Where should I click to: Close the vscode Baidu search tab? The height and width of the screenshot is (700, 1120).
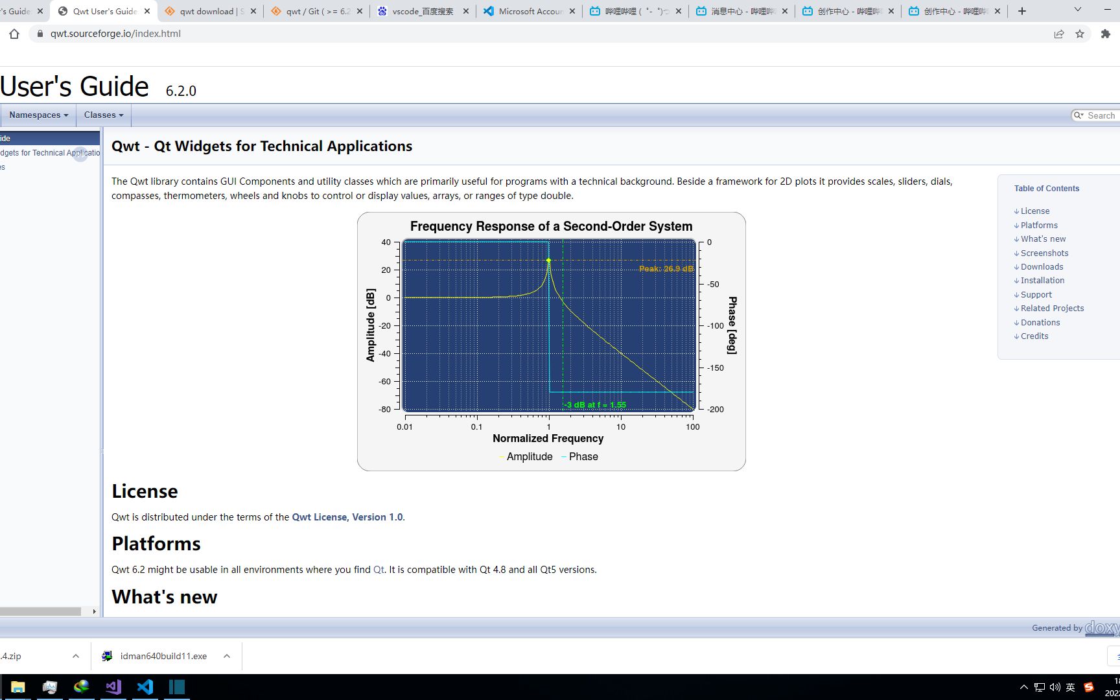pyautogui.click(x=465, y=11)
